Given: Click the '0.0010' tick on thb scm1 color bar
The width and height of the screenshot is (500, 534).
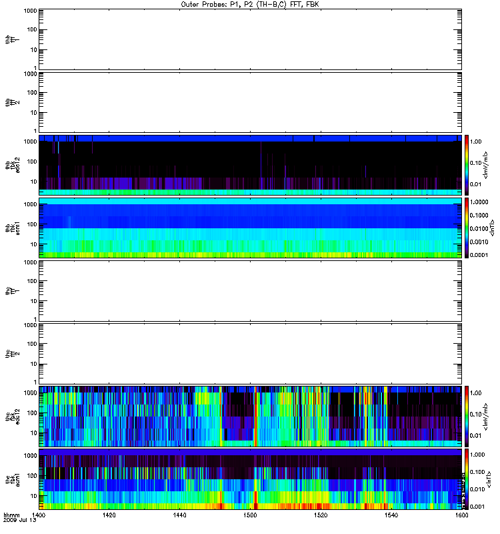Looking at the screenshot, I should click(x=479, y=242).
